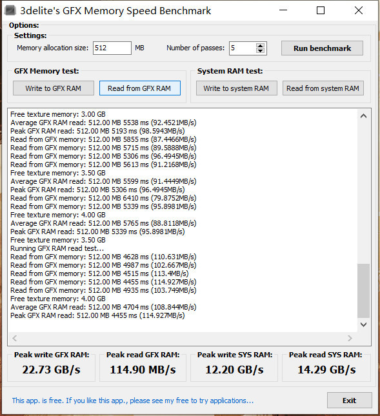
Task: Click the Peak read GFX RAM value 114.90 MB/s
Action: coord(143,370)
